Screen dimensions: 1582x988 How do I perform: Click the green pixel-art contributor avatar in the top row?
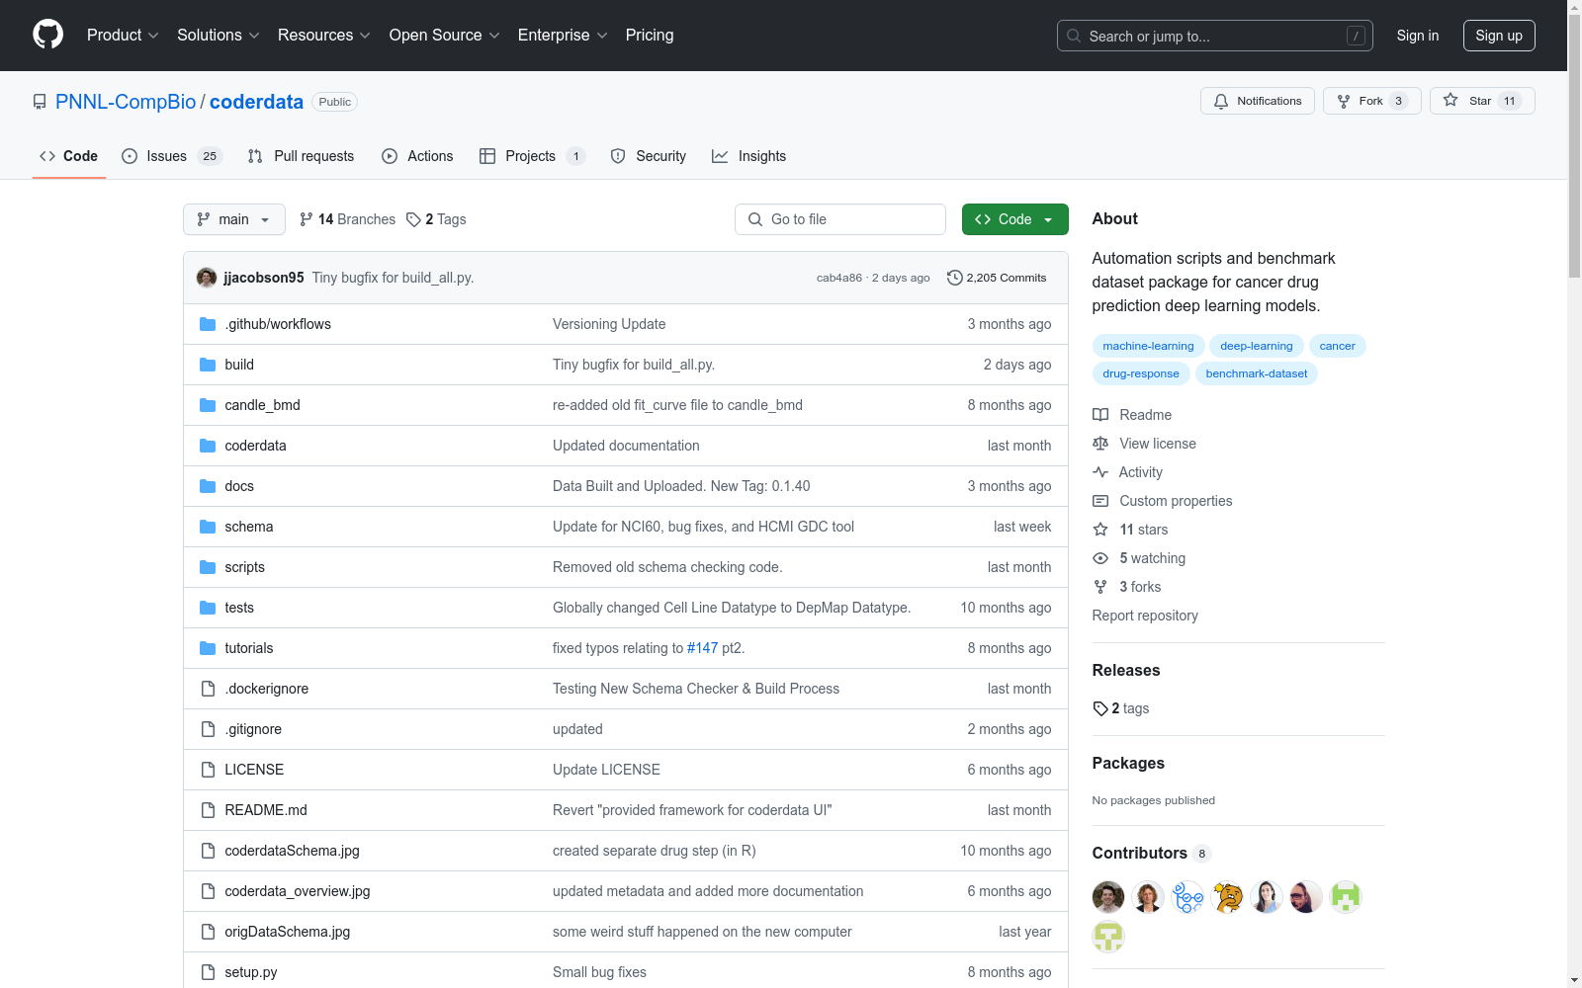click(x=1346, y=897)
